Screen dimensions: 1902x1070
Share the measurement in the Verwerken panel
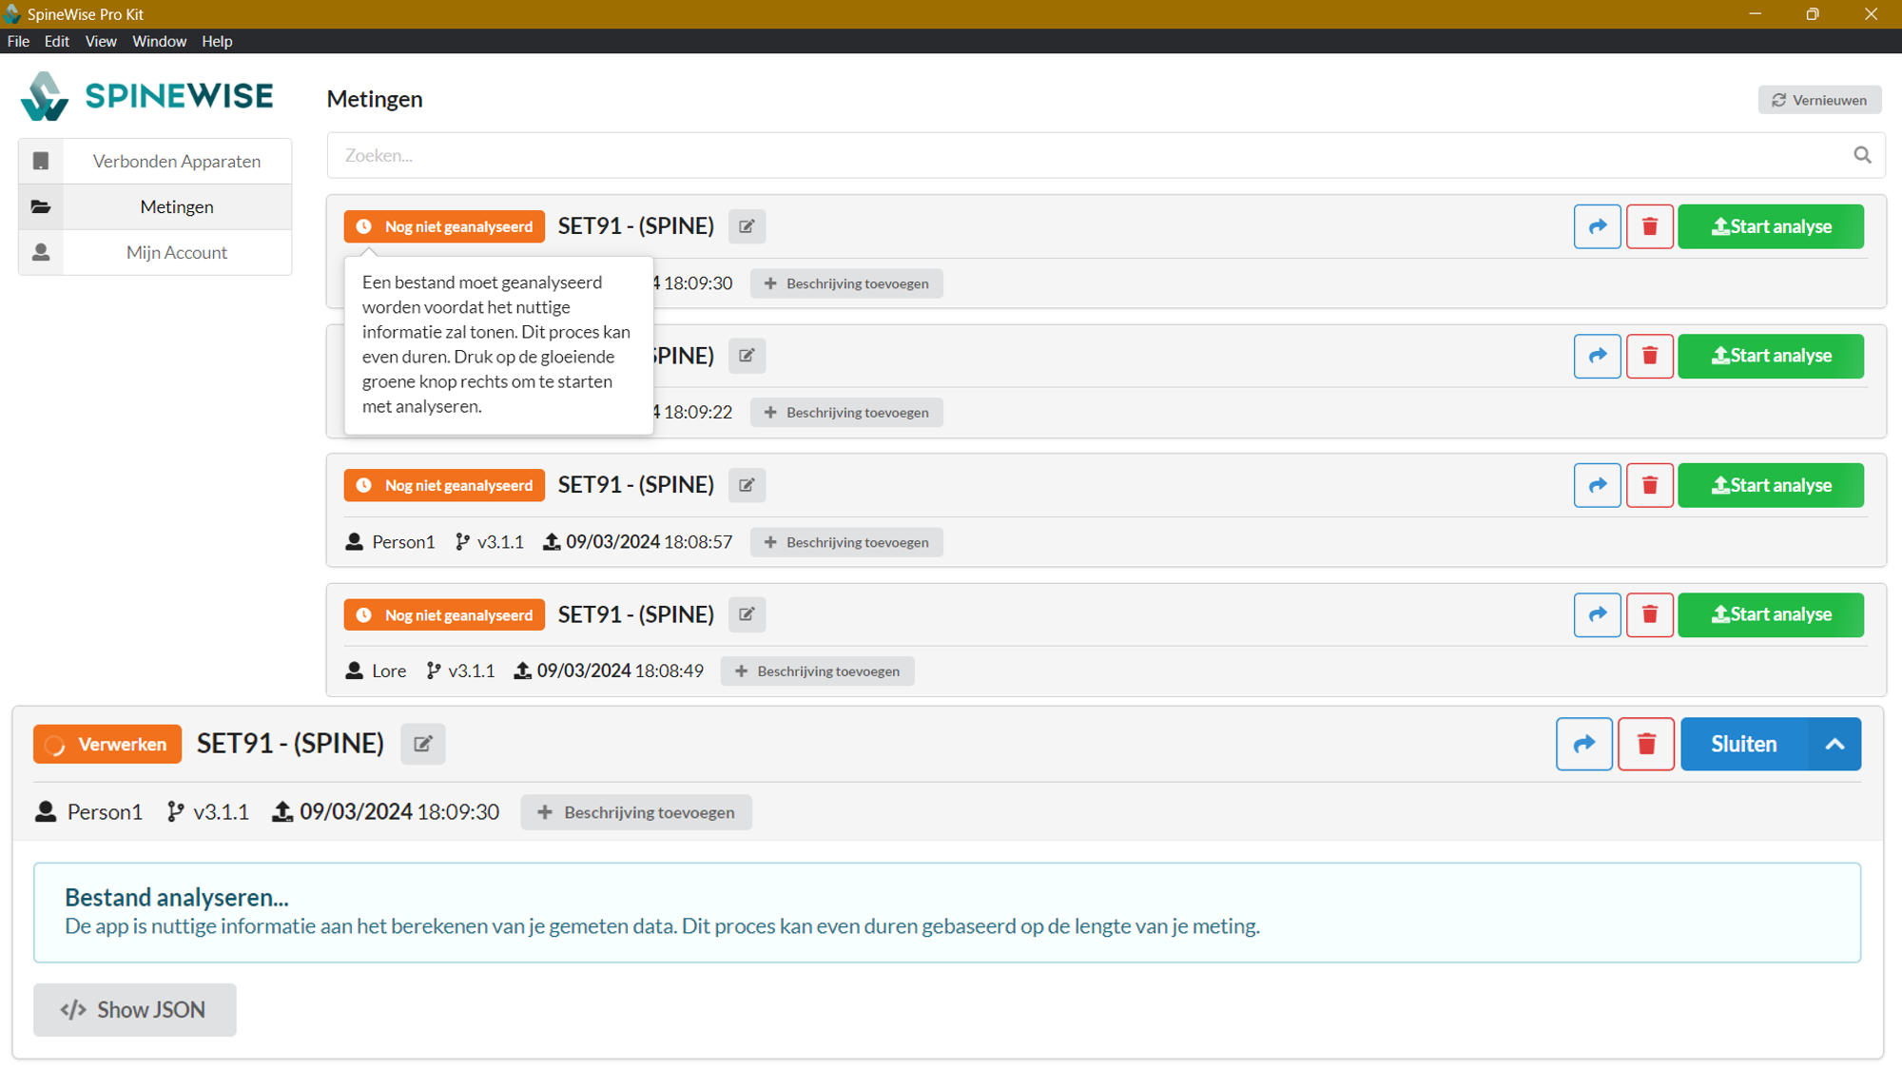pos(1584,744)
